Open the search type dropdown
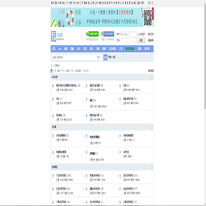Screen dimensions: 206x206 click(100, 57)
